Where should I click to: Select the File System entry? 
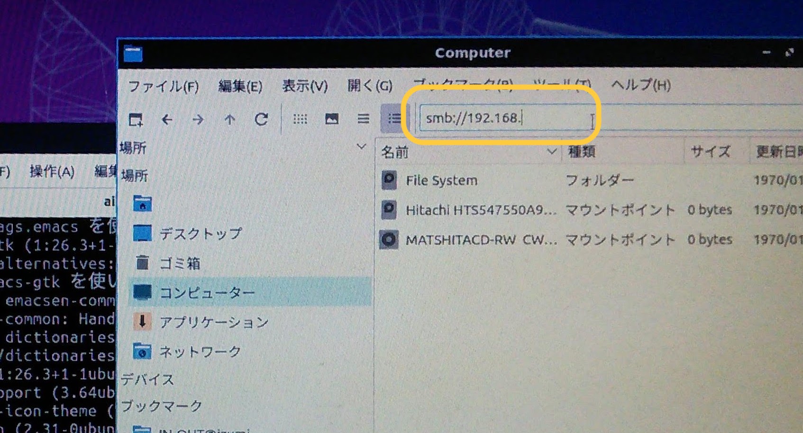441,180
